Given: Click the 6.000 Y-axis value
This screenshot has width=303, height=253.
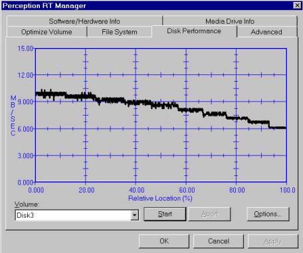Looking at the screenshot, I should pos(25,129).
